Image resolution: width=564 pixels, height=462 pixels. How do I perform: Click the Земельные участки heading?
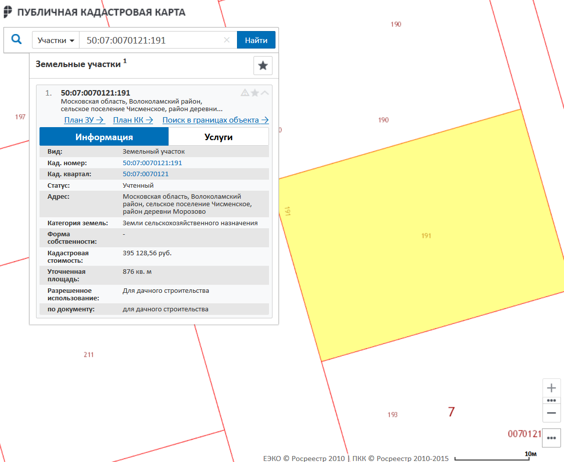click(77, 64)
